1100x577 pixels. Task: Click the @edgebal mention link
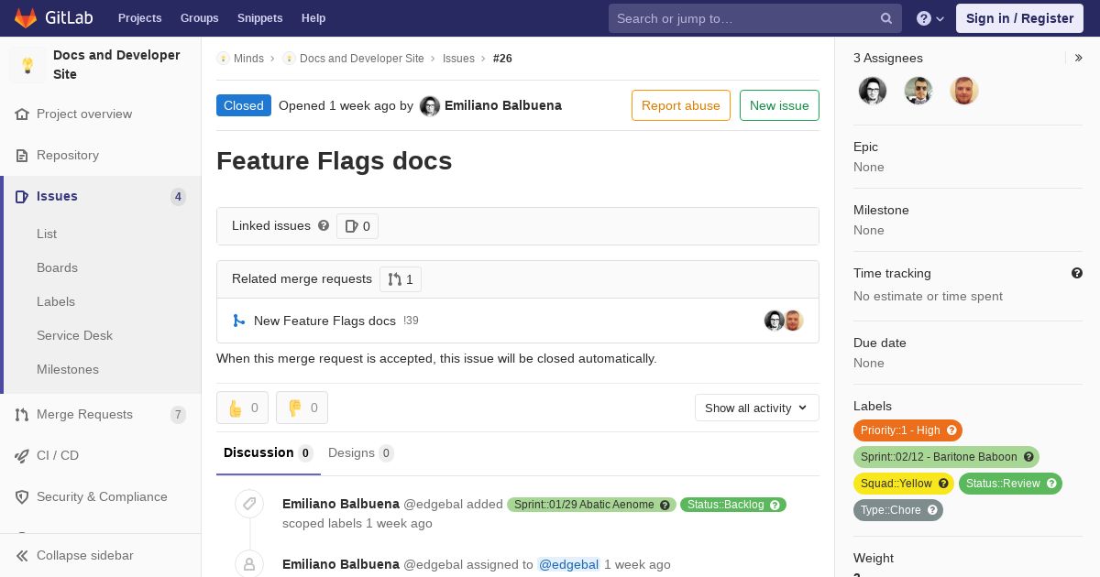click(x=568, y=564)
